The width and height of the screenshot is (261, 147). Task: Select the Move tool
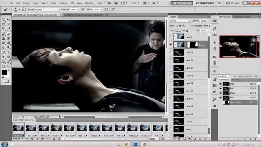click(x=9, y=20)
